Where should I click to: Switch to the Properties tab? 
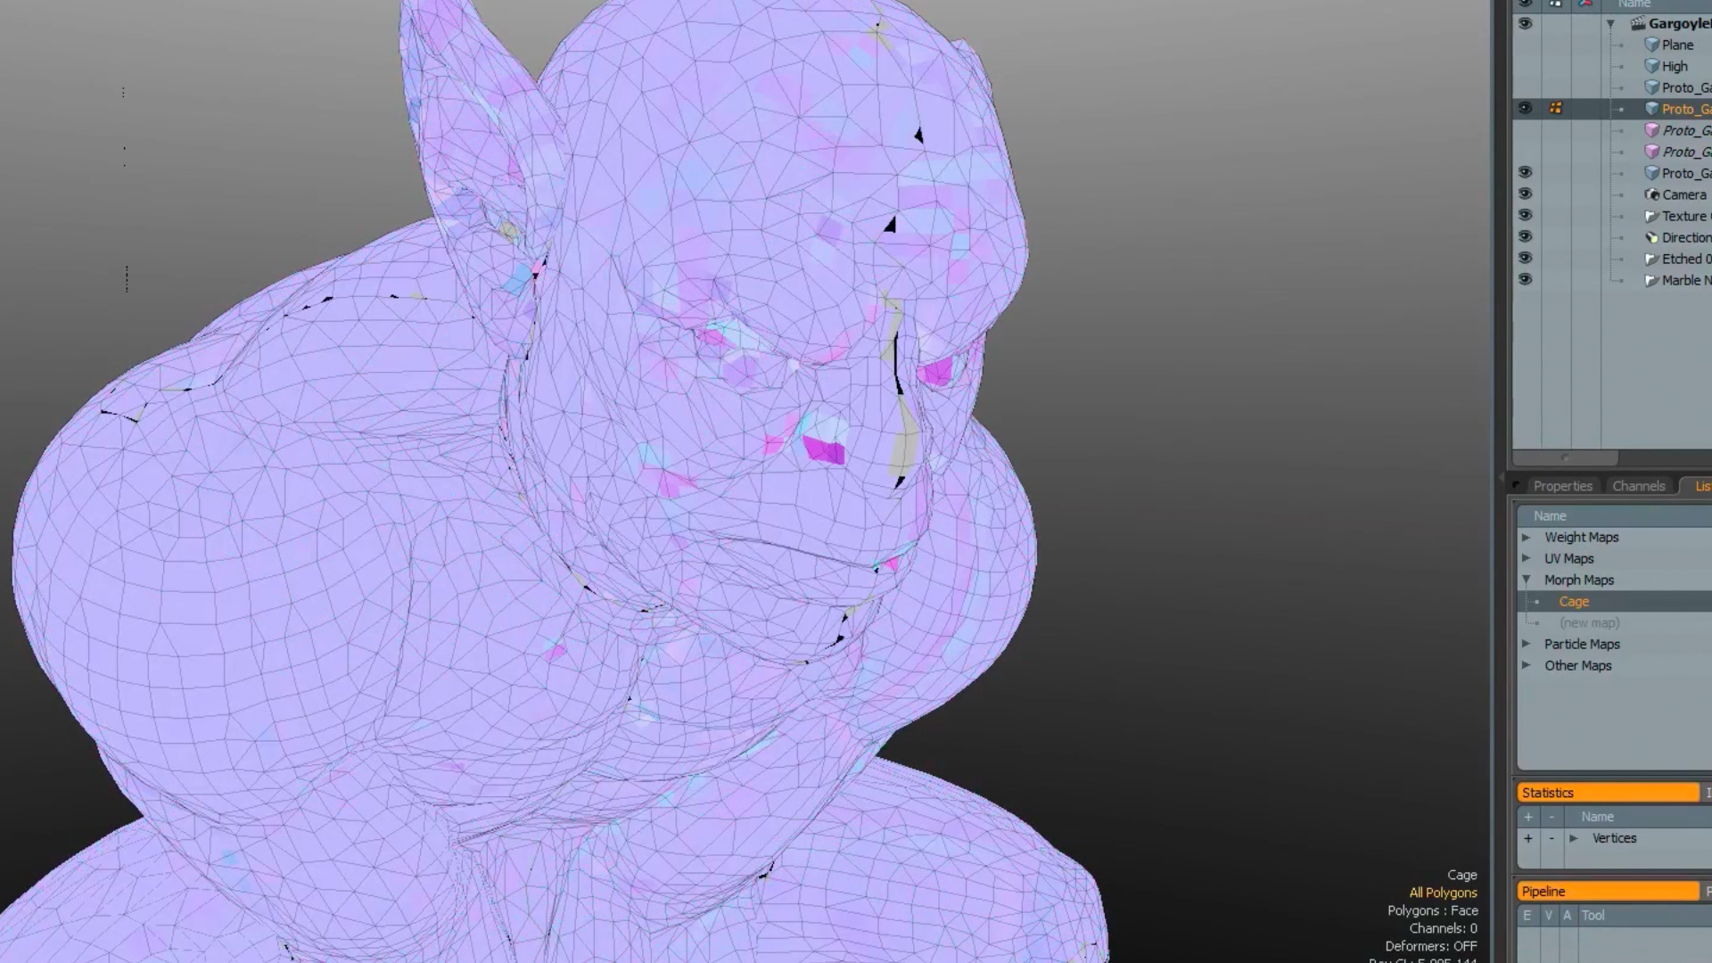point(1563,486)
